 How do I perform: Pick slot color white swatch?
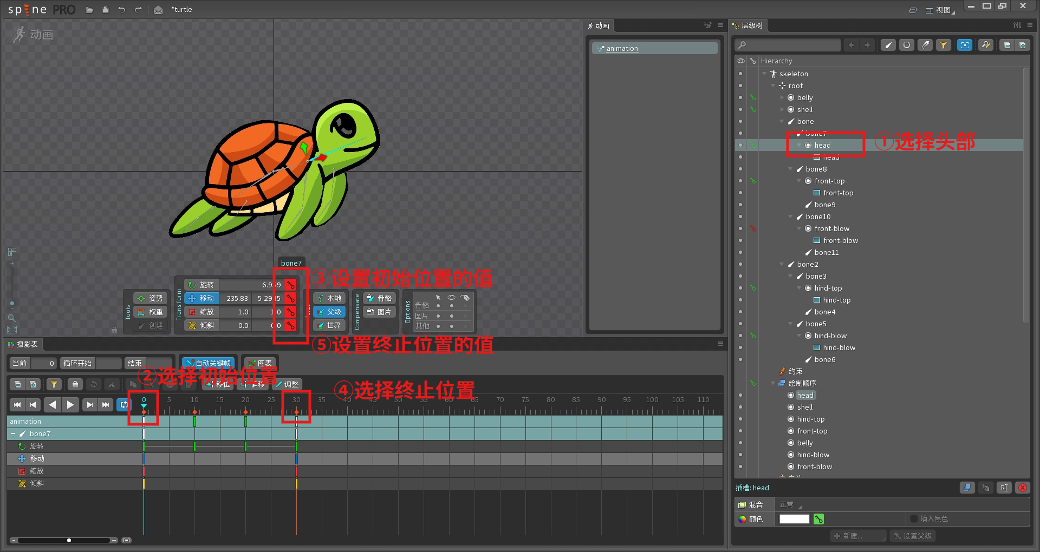click(x=794, y=519)
